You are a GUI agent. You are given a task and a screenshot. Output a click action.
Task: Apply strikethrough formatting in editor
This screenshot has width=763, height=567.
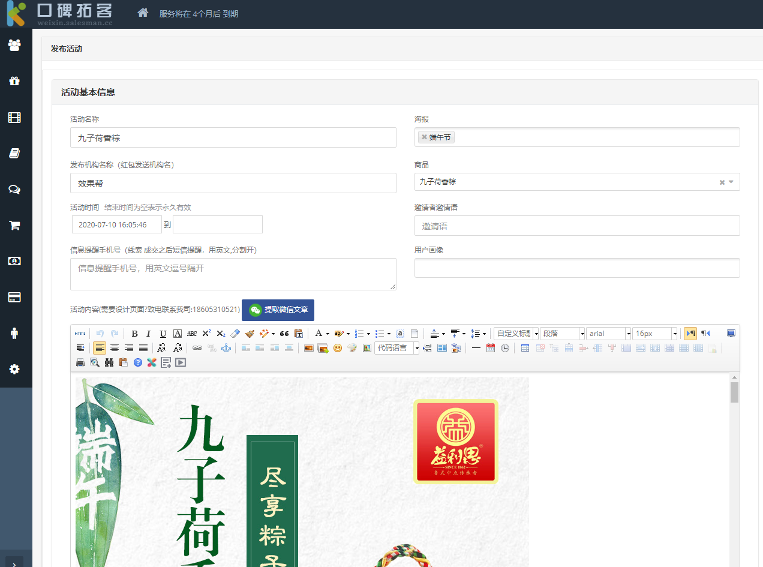coord(192,334)
